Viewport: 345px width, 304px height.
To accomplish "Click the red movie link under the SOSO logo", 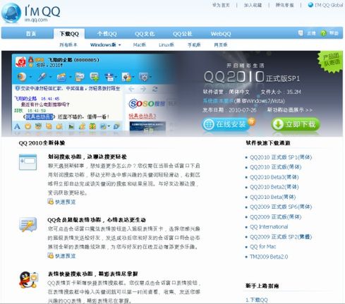I will point(143,116).
